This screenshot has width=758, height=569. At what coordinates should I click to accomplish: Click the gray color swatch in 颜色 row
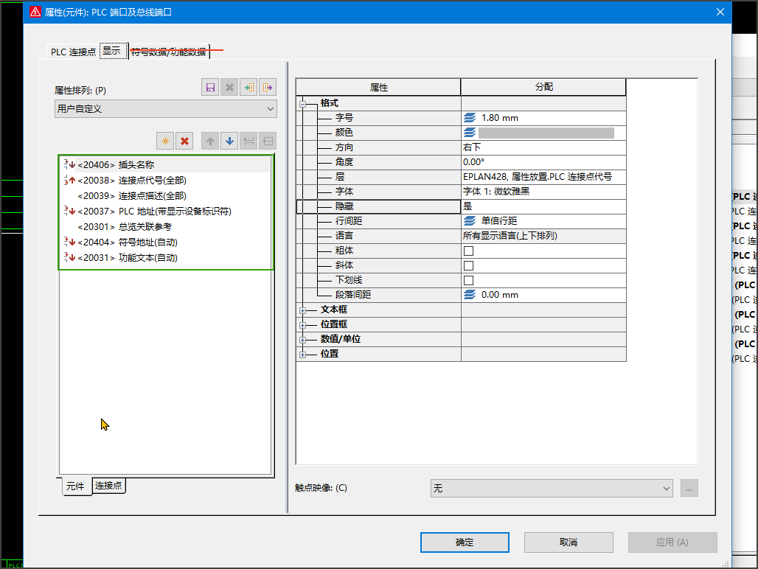546,133
